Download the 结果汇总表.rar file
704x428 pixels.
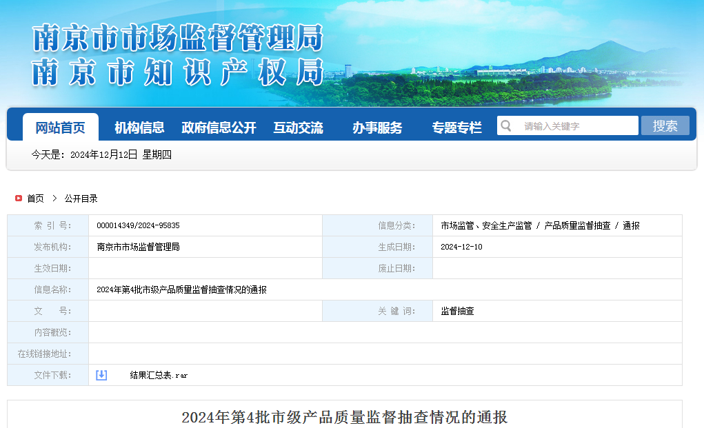[159, 376]
